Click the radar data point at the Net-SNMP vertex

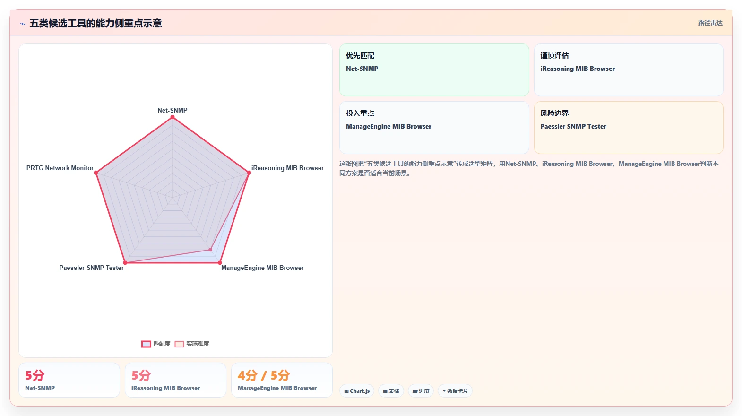pos(173,117)
